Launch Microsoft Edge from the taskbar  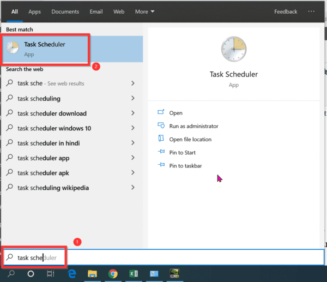(72, 274)
